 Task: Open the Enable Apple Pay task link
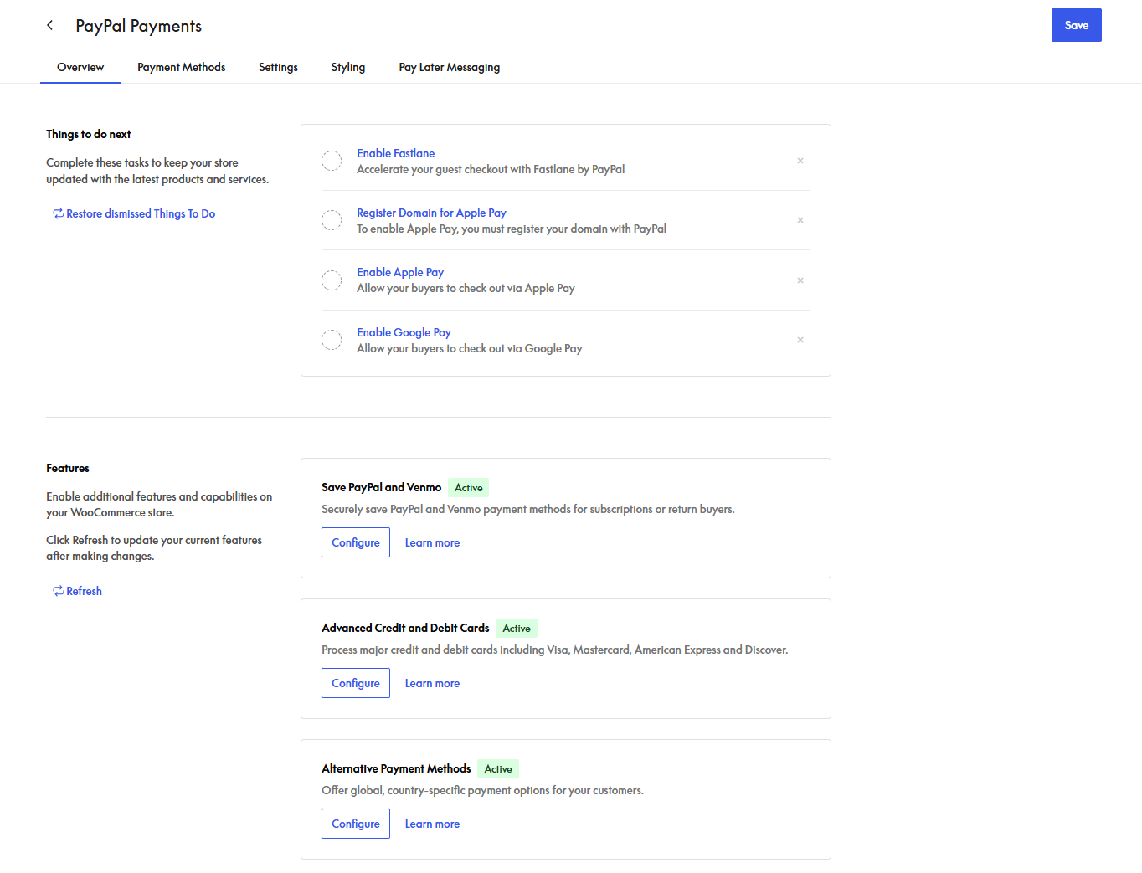(400, 272)
